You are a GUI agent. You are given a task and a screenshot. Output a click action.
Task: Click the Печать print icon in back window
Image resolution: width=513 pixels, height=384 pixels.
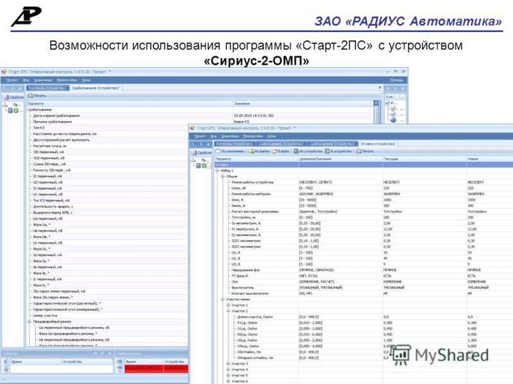coord(30,95)
